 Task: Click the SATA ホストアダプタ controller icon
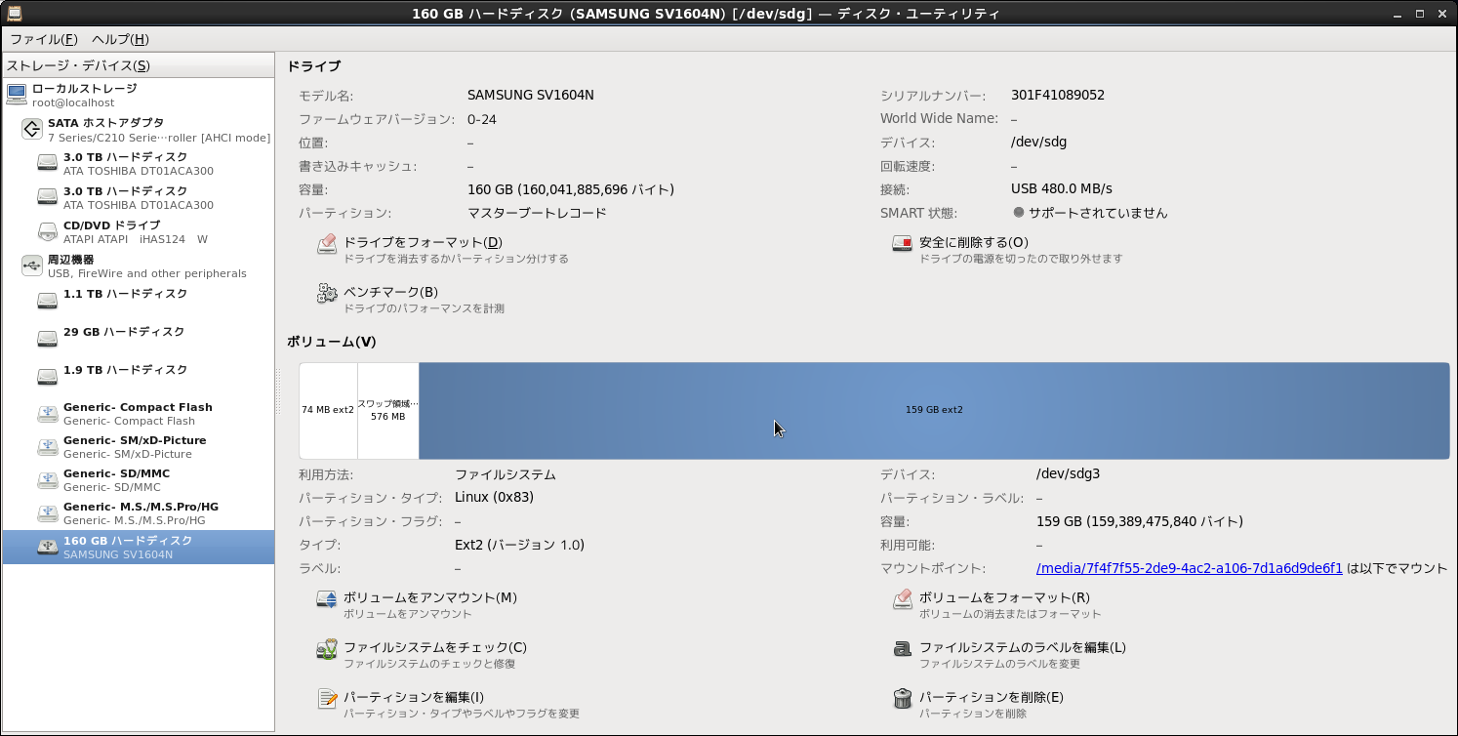pos(32,129)
